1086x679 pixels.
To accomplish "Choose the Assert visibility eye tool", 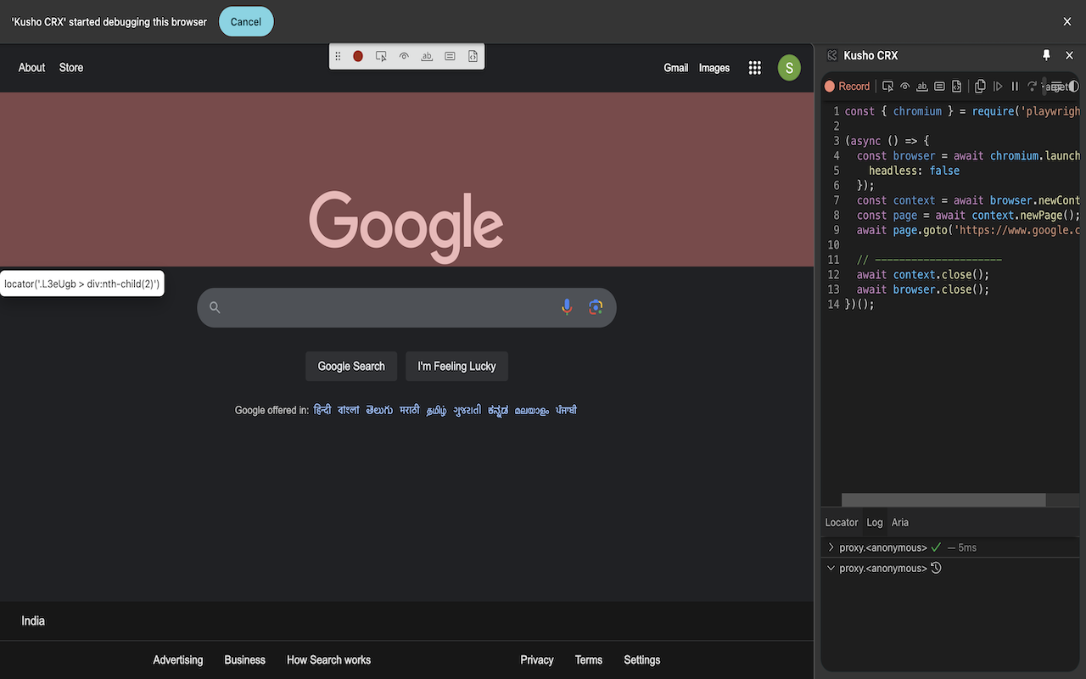I will coord(904,86).
